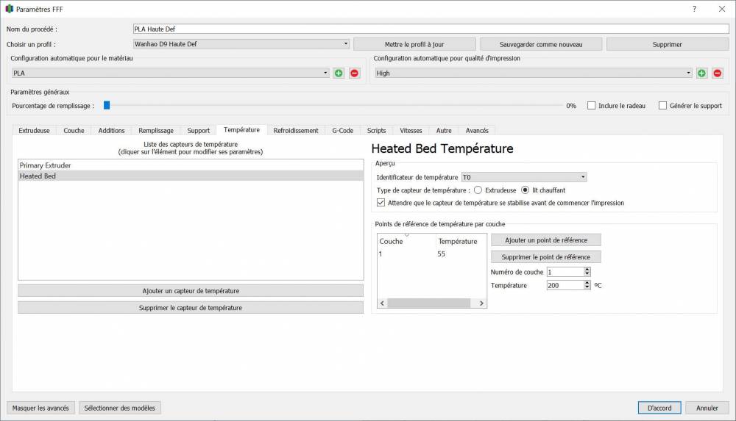The height and width of the screenshot is (421, 736).
Task: Click the Nom du procédé text field
Action: (431, 29)
